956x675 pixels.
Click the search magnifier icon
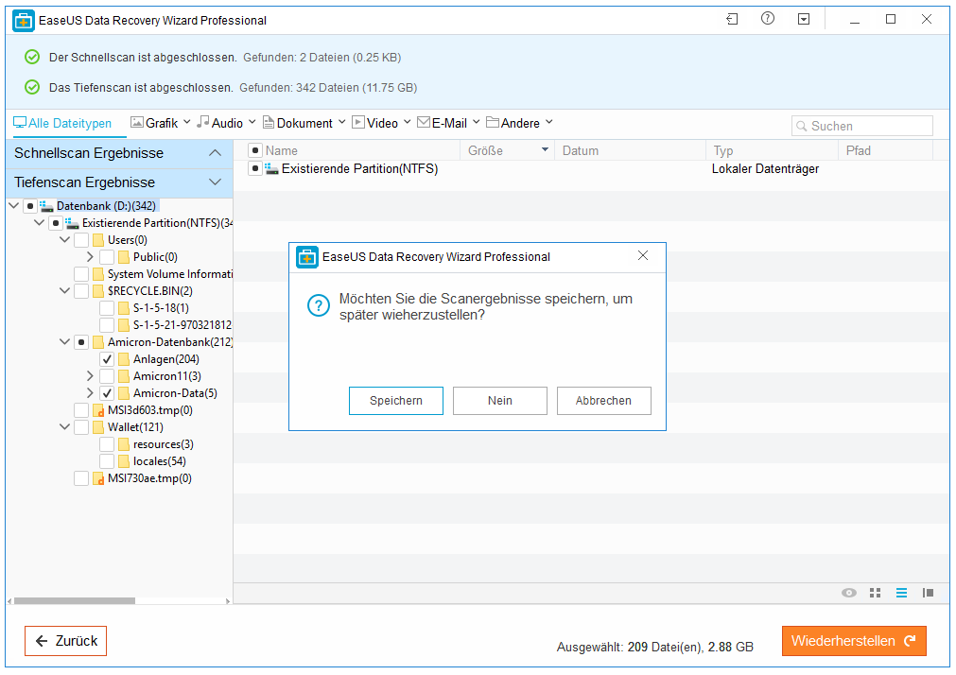point(802,127)
